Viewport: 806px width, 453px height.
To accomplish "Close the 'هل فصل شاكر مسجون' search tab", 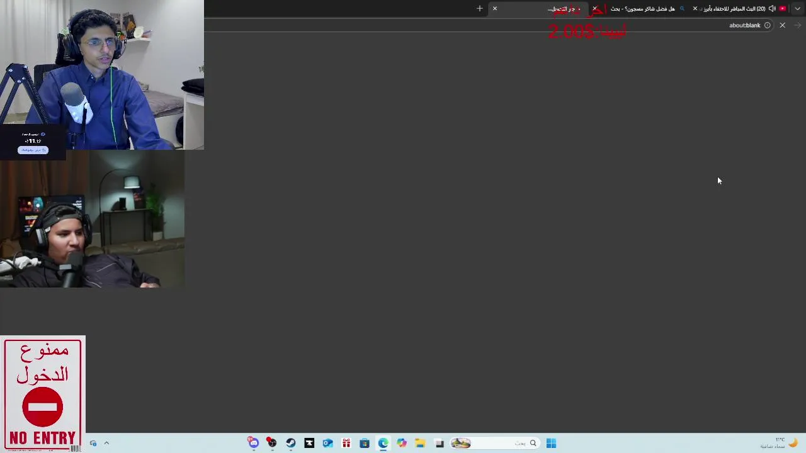I will pos(594,8).
